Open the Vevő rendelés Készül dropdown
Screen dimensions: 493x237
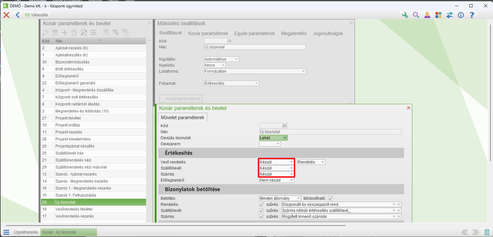point(276,162)
